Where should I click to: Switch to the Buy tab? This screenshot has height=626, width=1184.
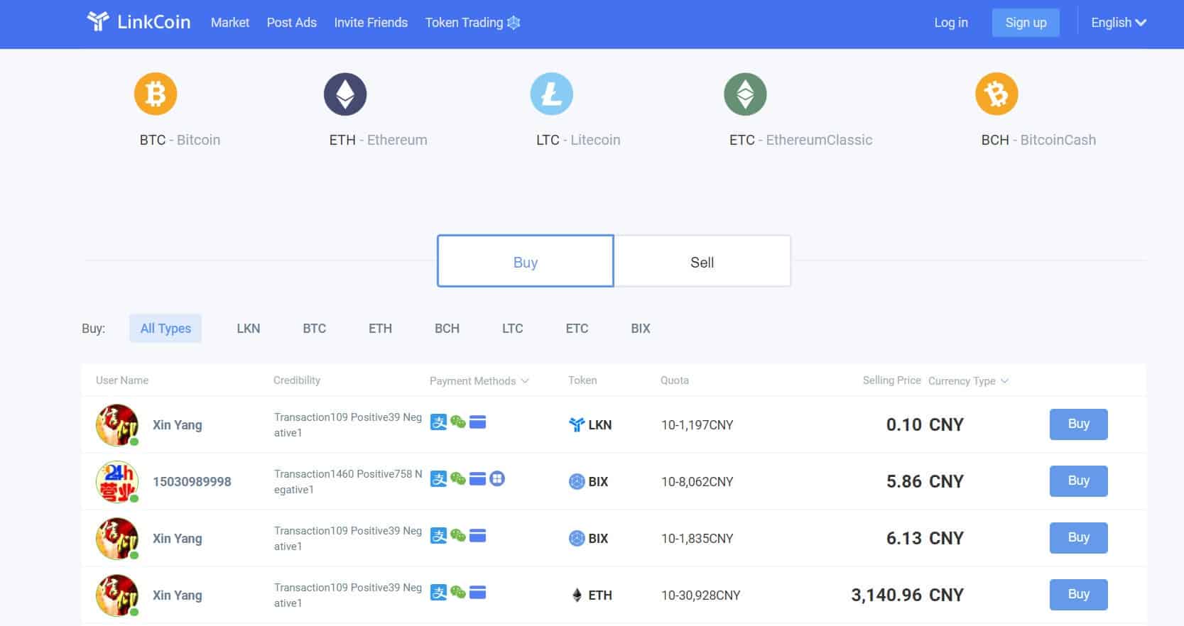526,261
